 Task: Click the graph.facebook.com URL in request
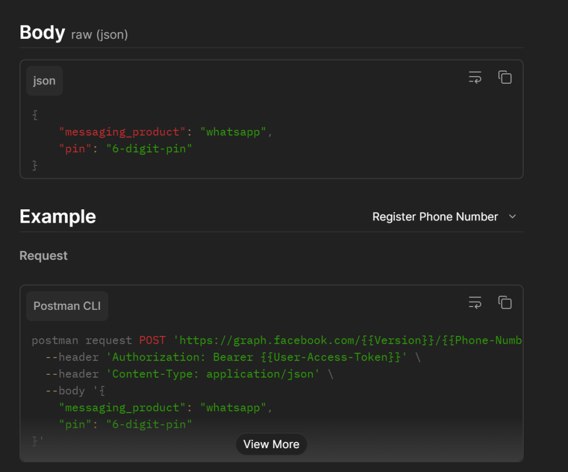pyautogui.click(x=347, y=340)
